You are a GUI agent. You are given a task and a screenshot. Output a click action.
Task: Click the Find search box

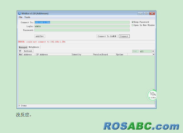pos(135,51)
